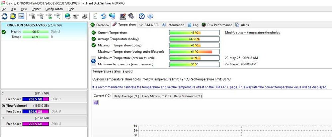Viewport: 332px width, 137px height.
Task: Click the Current Temperature 45 °C gauge
Action: pos(194,33)
